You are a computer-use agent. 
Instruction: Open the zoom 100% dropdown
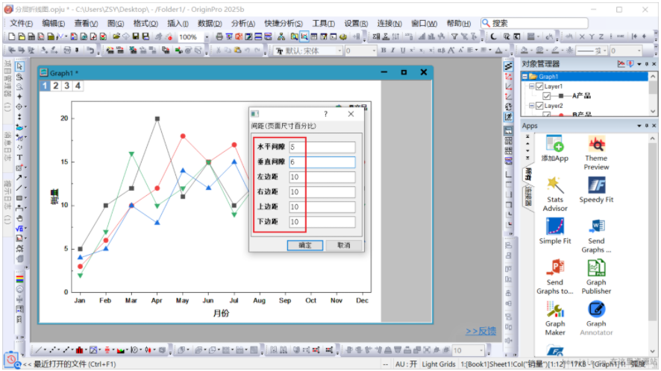coord(207,37)
